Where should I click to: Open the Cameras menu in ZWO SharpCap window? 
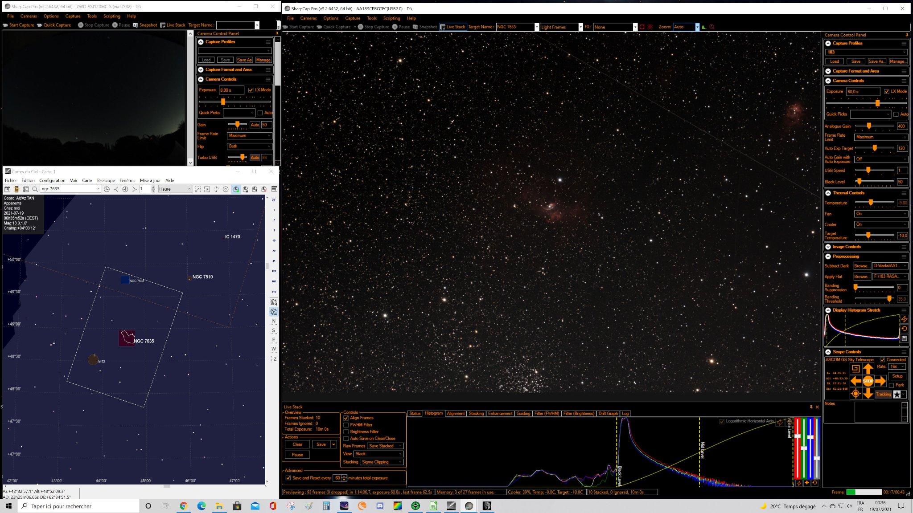pyautogui.click(x=29, y=16)
